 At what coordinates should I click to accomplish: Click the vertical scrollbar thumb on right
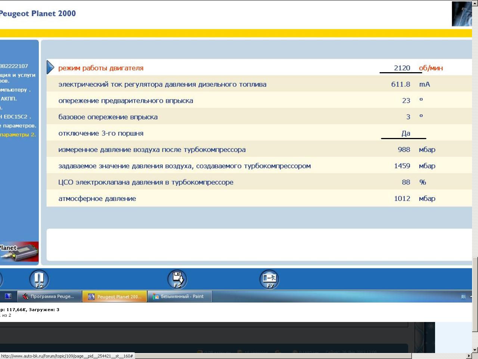coord(475,294)
